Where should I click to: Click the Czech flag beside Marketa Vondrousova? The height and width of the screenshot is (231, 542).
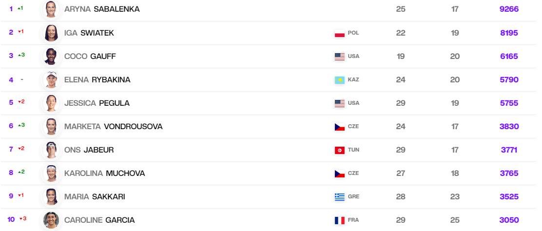tap(339, 127)
